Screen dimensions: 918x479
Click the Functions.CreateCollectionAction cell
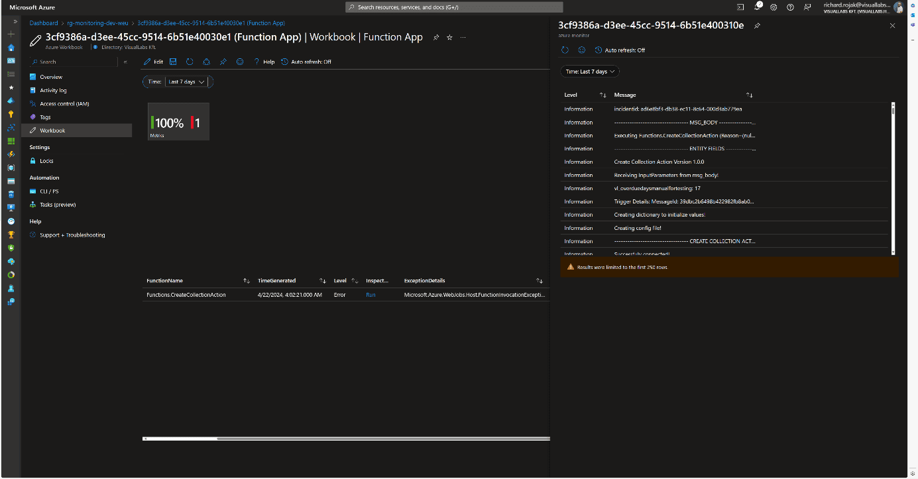tap(186, 295)
